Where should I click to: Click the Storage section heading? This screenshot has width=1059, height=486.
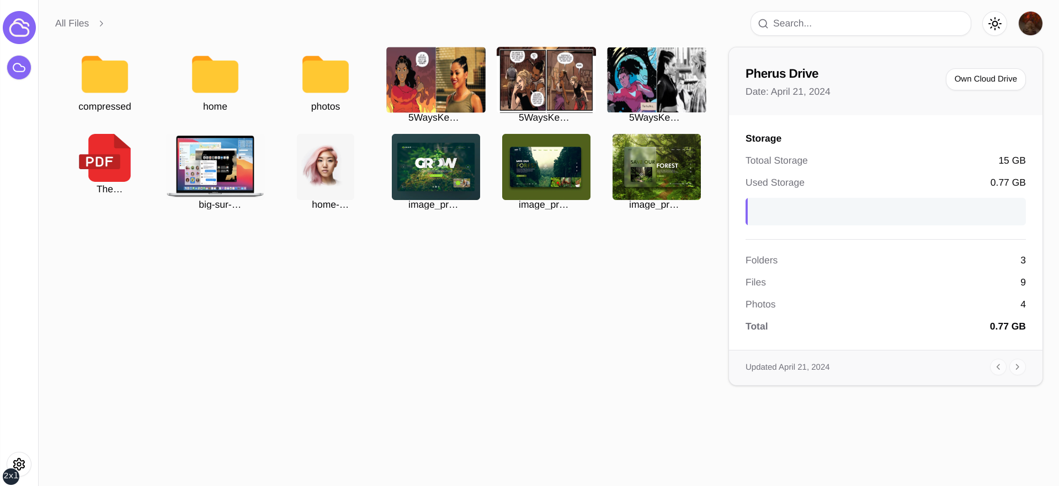coord(763,138)
